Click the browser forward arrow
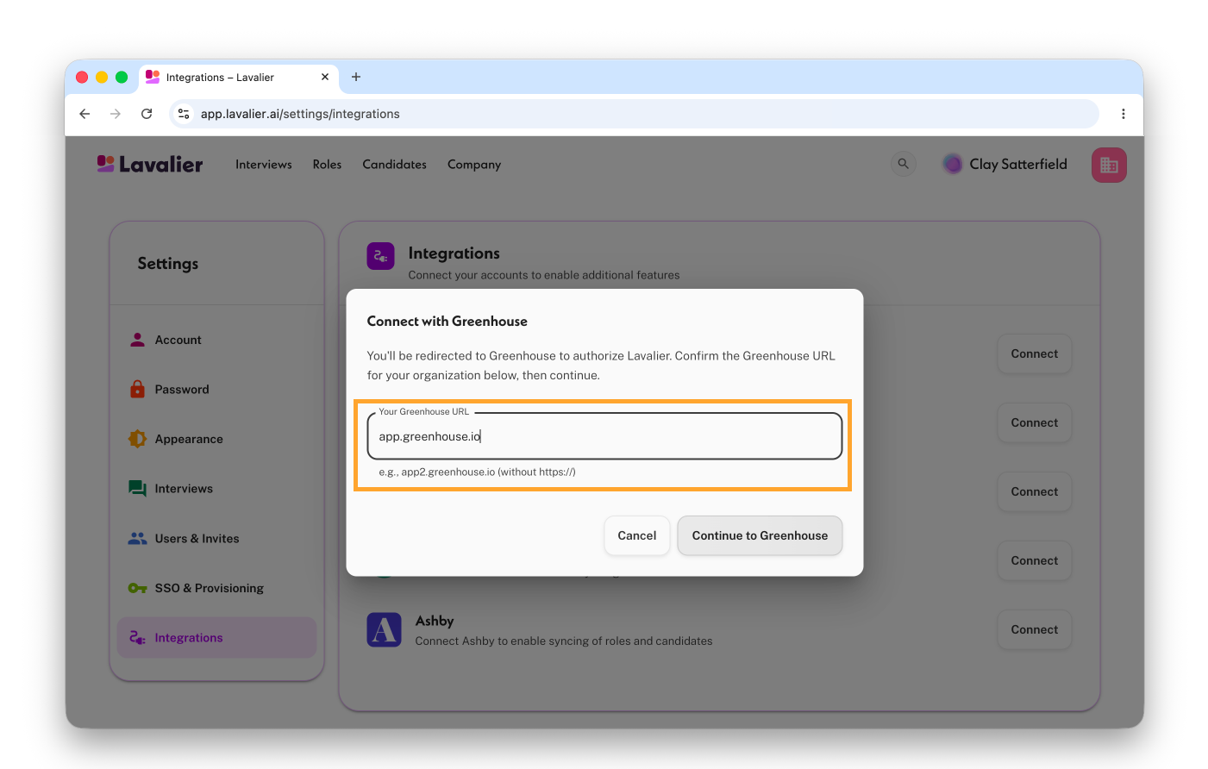Viewport: 1208px width, 769px height. [x=116, y=114]
